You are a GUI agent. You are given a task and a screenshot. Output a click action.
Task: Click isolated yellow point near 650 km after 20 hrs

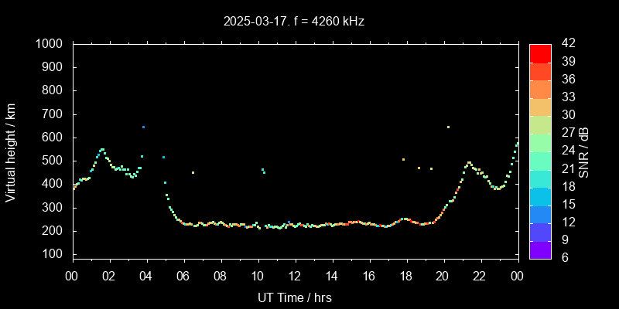448,127
